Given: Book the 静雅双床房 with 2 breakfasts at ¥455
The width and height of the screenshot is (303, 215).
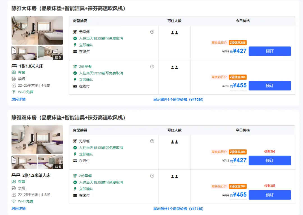Looking at the screenshot, I should (x=269, y=195).
